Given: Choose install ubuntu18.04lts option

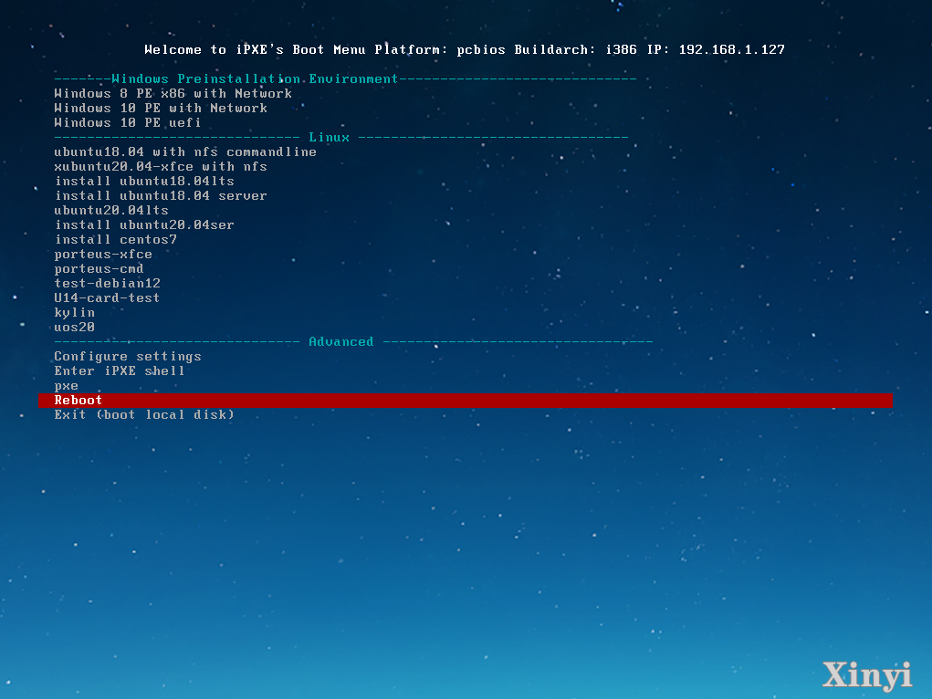Looking at the screenshot, I should [144, 181].
